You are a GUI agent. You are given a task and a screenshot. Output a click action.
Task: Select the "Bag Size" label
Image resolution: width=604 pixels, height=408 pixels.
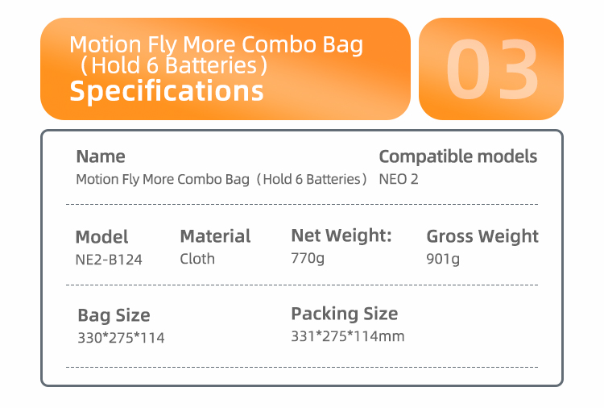(114, 315)
